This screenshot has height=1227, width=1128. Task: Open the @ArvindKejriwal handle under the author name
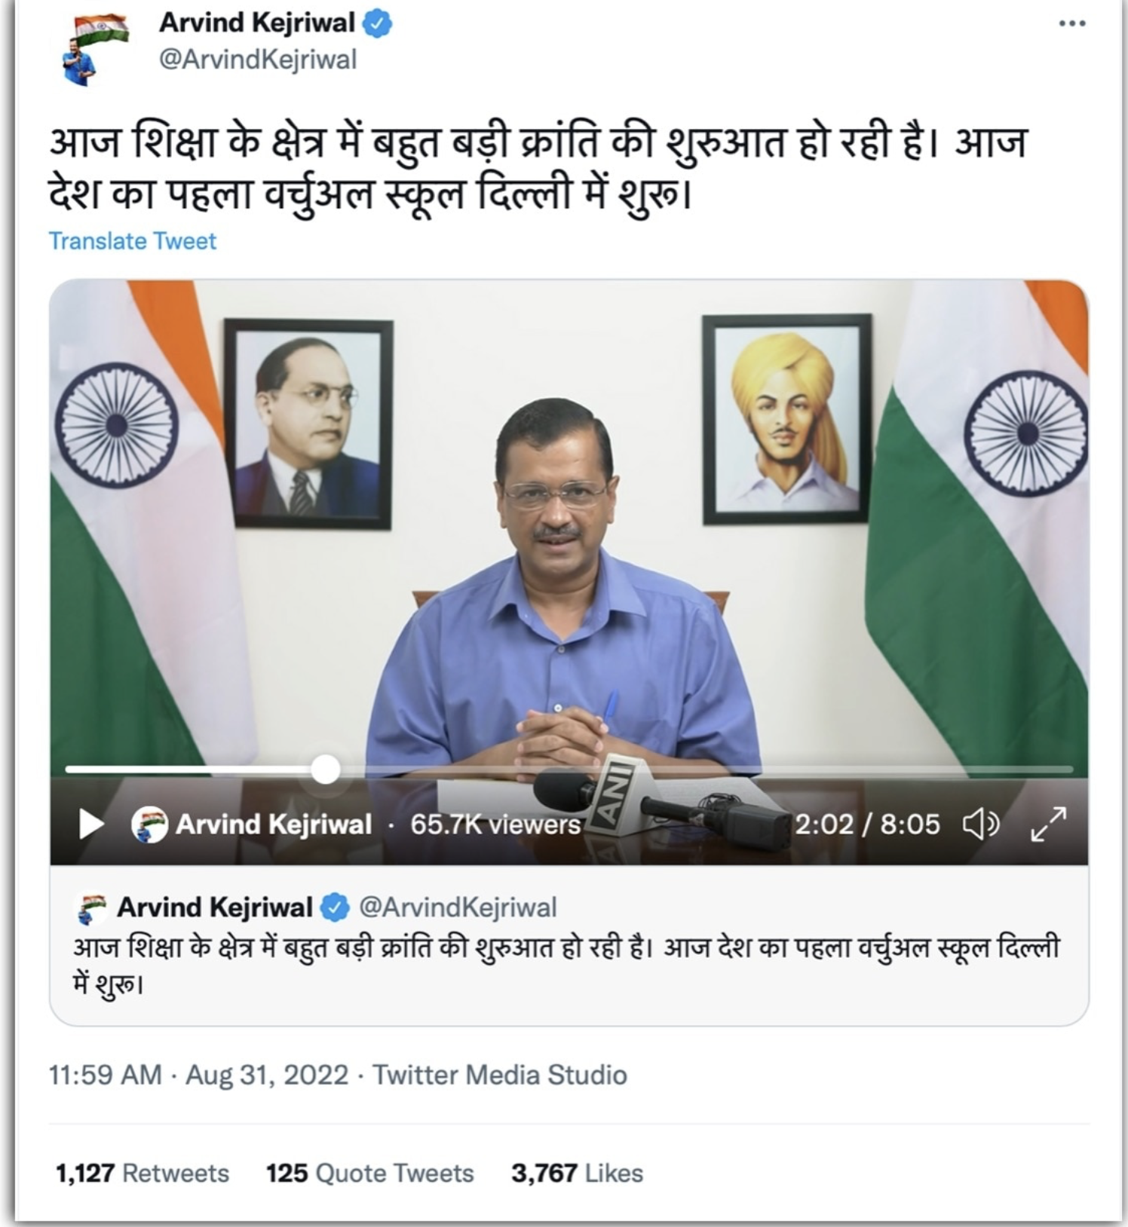(258, 60)
